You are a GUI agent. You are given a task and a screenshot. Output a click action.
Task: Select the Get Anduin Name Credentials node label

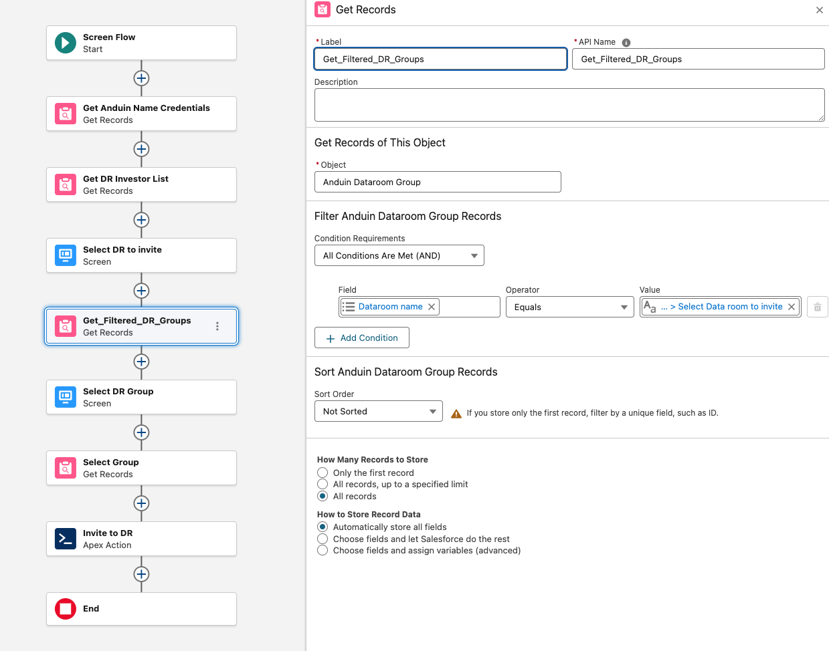(x=147, y=108)
